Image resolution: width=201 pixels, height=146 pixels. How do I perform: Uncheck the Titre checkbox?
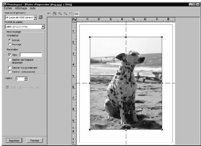click(x=9, y=55)
